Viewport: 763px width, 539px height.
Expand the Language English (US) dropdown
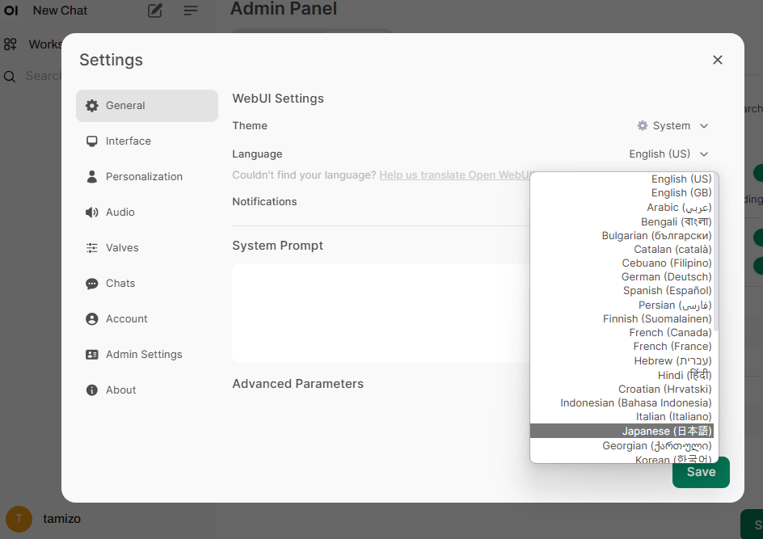668,154
